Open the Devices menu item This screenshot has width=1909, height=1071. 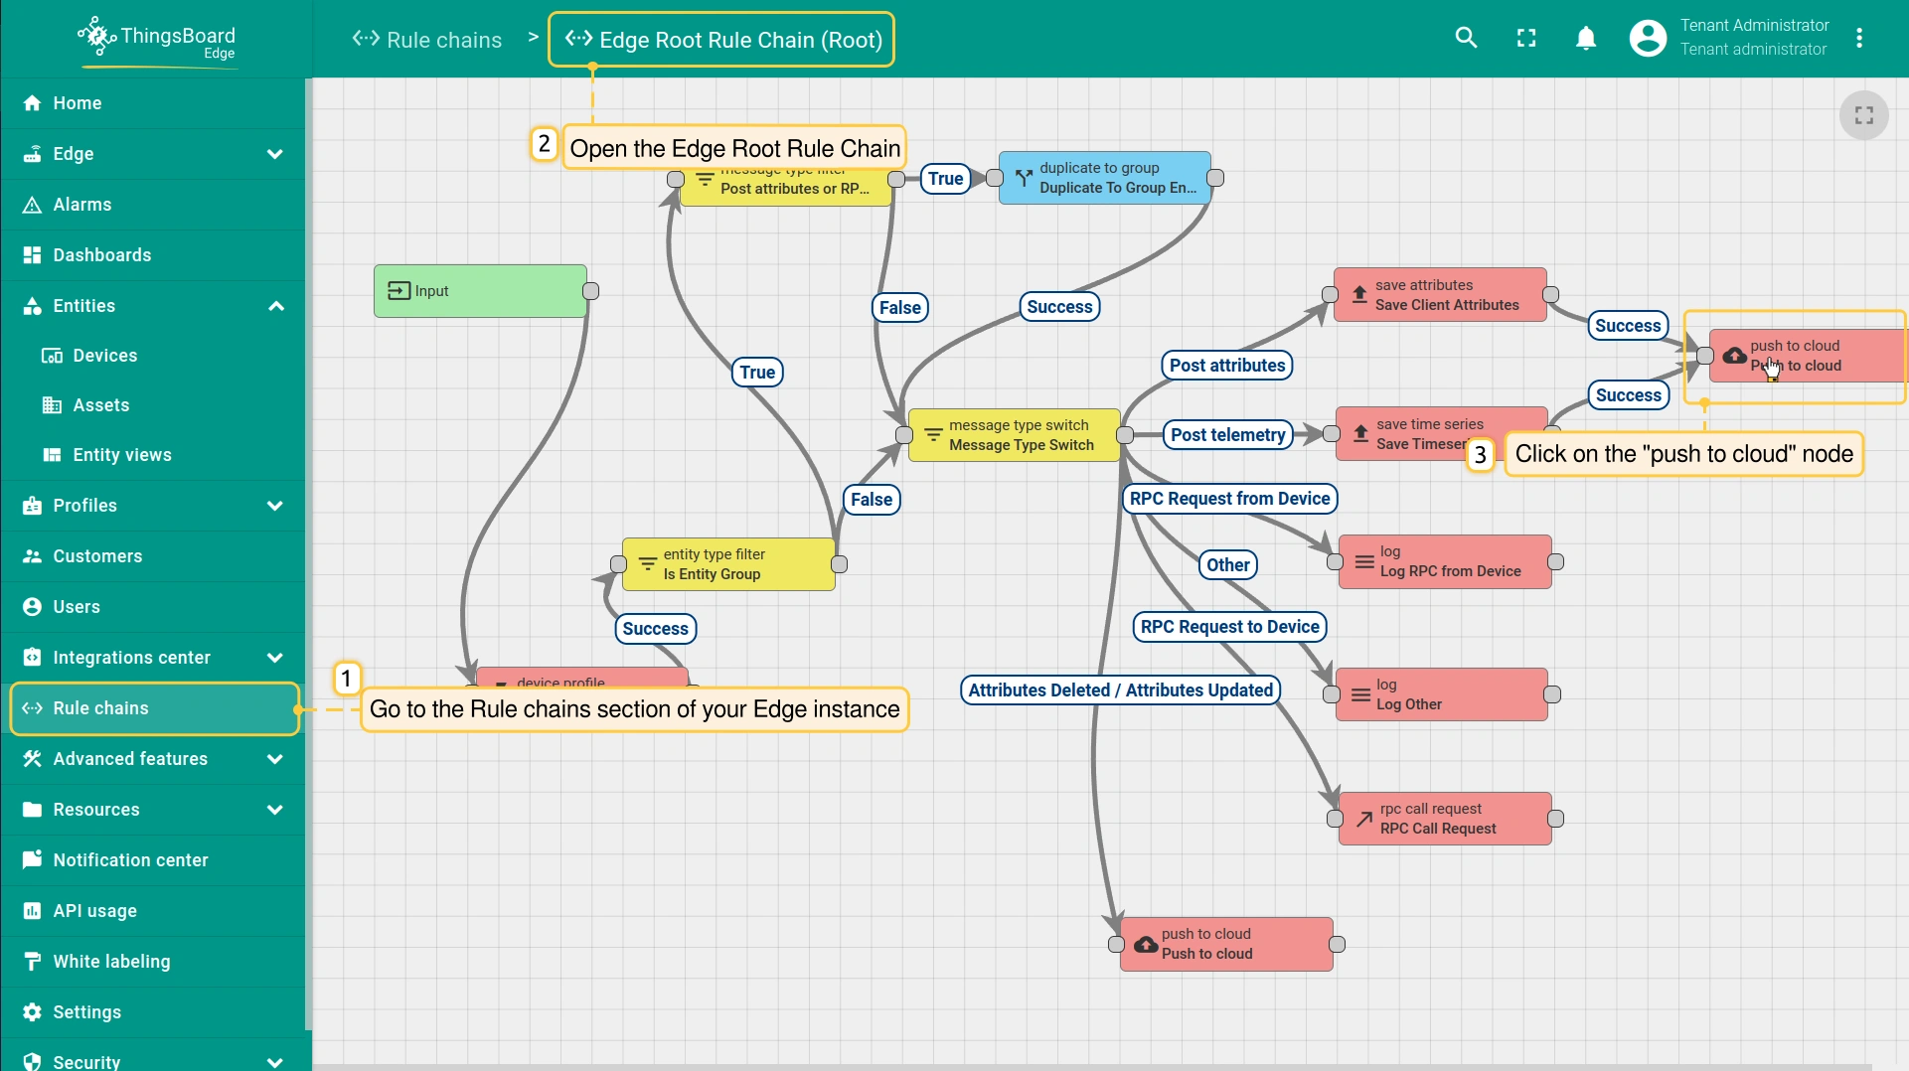[x=104, y=356]
